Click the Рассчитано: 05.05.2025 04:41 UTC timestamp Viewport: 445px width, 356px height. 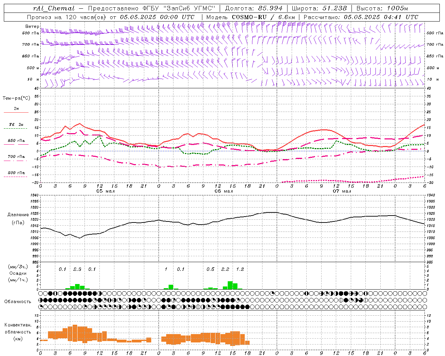(361, 17)
